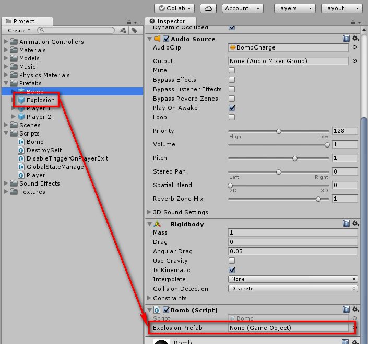Click the Project search field
This screenshot has width=368, height=344.
point(76,30)
